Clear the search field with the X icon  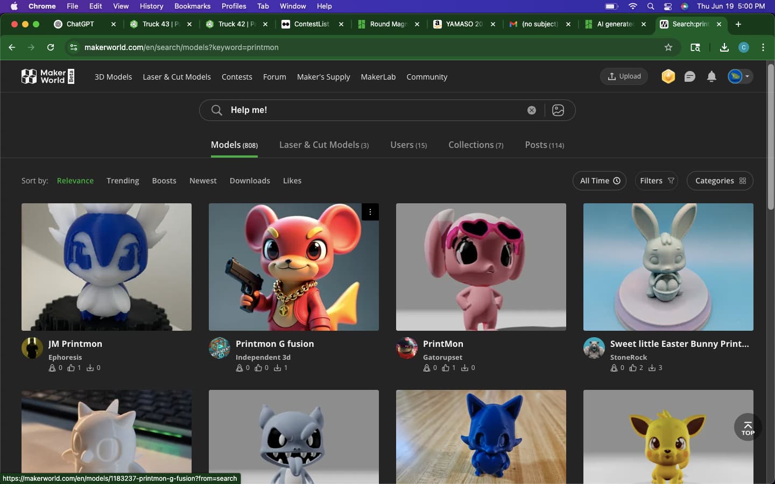point(532,110)
